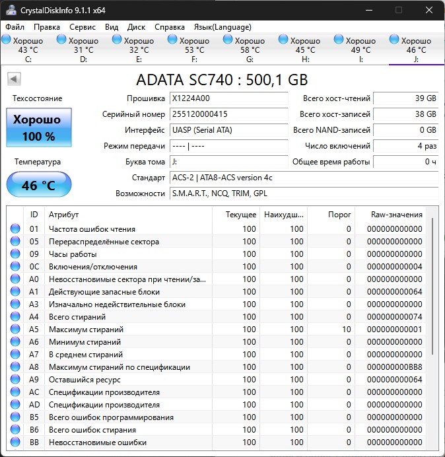The image size is (445, 457).
Task: Click the previous disk arrow button
Action: click(14, 79)
